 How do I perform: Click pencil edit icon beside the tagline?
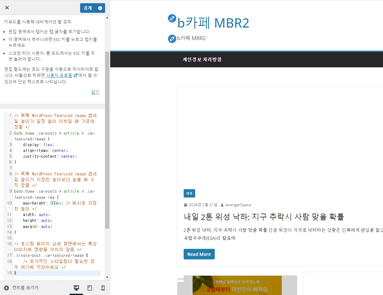pos(172,38)
